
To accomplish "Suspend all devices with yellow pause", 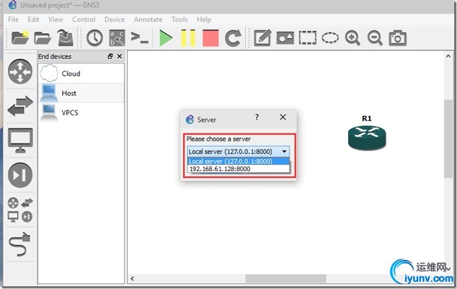I will 188,38.
